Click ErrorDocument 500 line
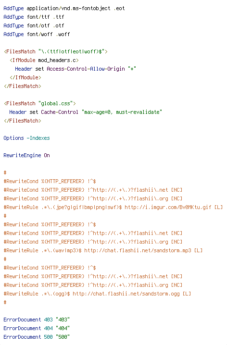The image size is (227, 345). [x=37, y=337]
